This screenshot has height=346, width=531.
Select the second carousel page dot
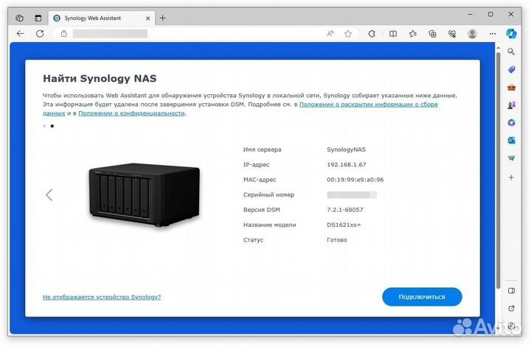52,126
